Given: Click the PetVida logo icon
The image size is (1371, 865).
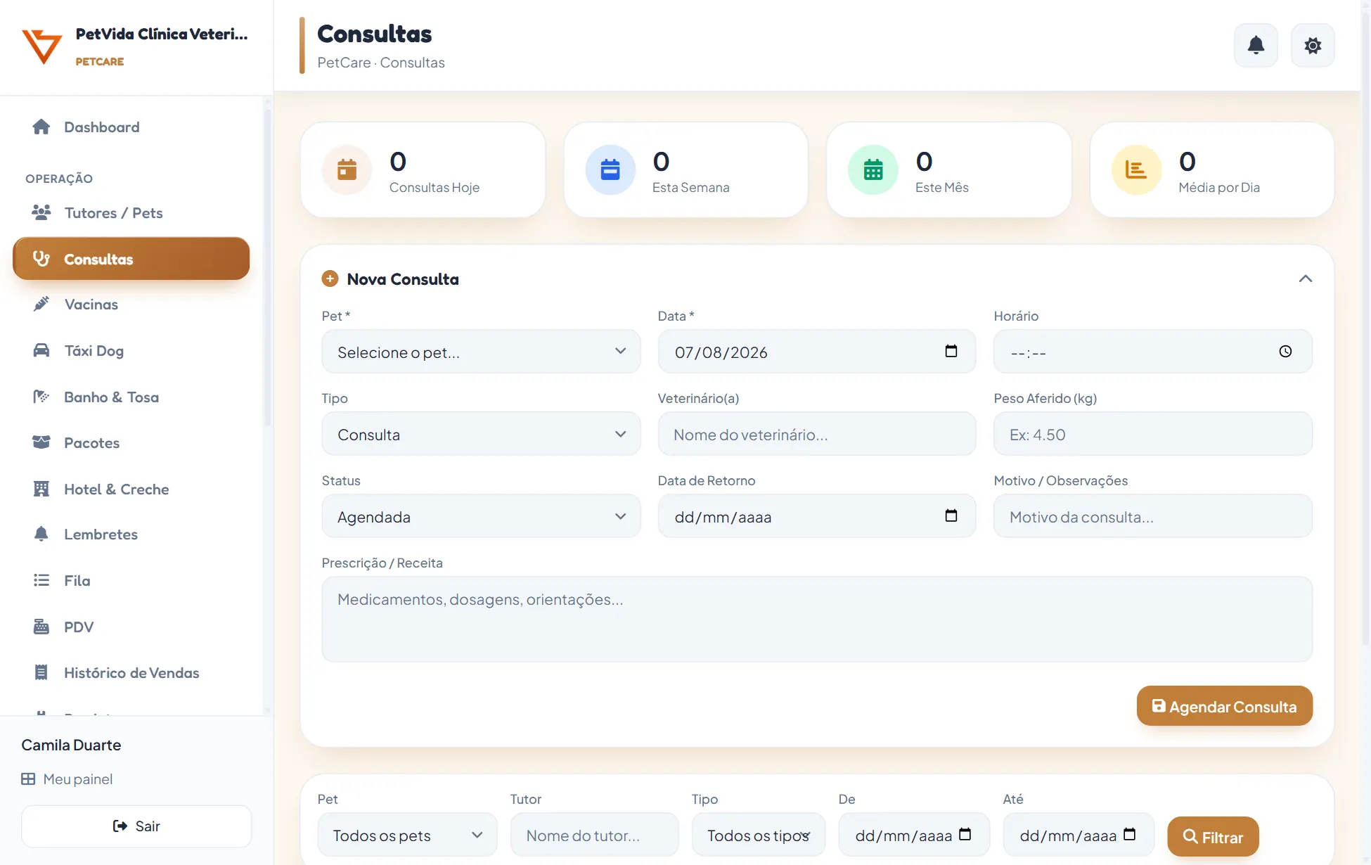Looking at the screenshot, I should coord(41,46).
